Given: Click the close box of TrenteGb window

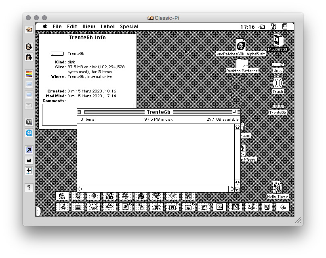Looking at the screenshot, I should (x=82, y=112).
